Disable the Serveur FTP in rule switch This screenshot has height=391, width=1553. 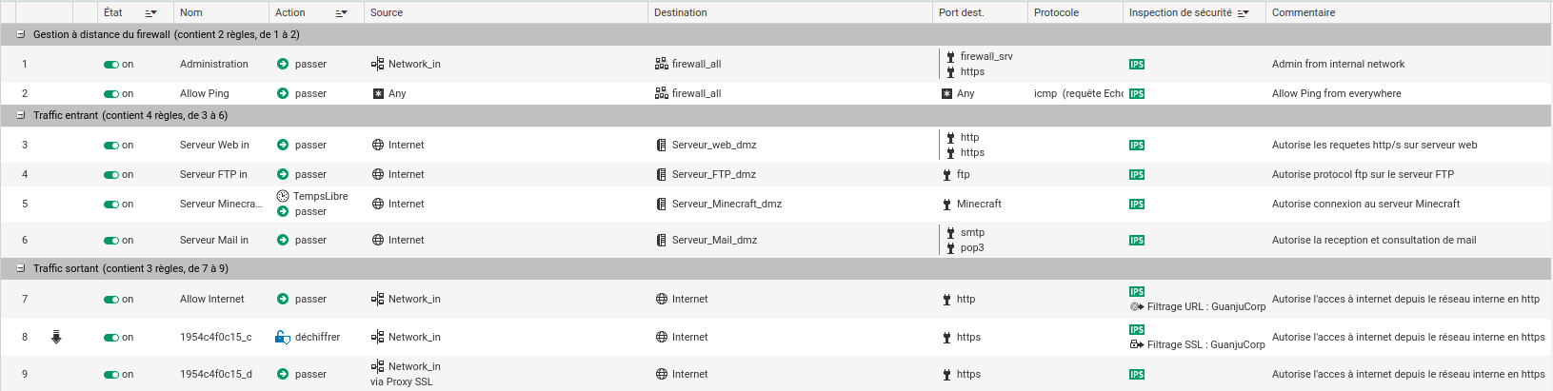click(x=111, y=175)
